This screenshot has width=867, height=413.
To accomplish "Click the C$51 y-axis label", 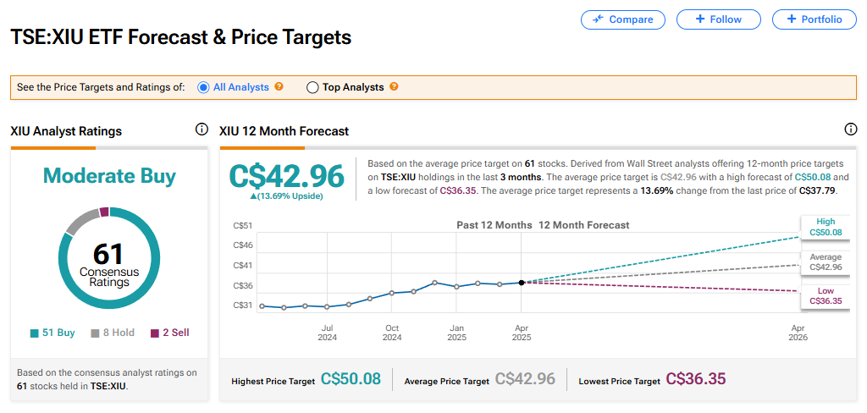I will (243, 225).
